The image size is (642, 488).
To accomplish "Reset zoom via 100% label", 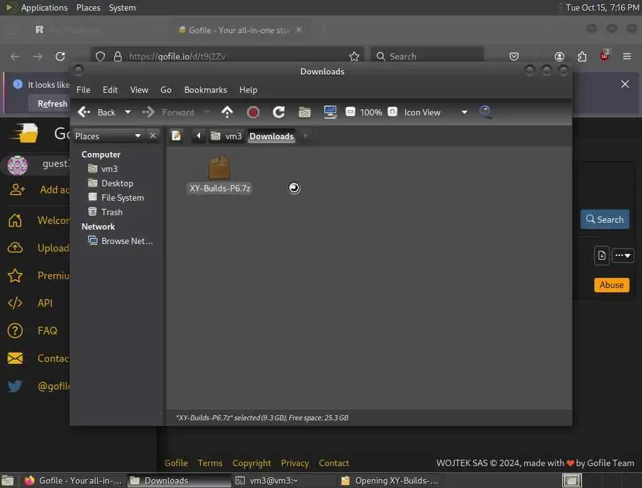I will point(371,112).
